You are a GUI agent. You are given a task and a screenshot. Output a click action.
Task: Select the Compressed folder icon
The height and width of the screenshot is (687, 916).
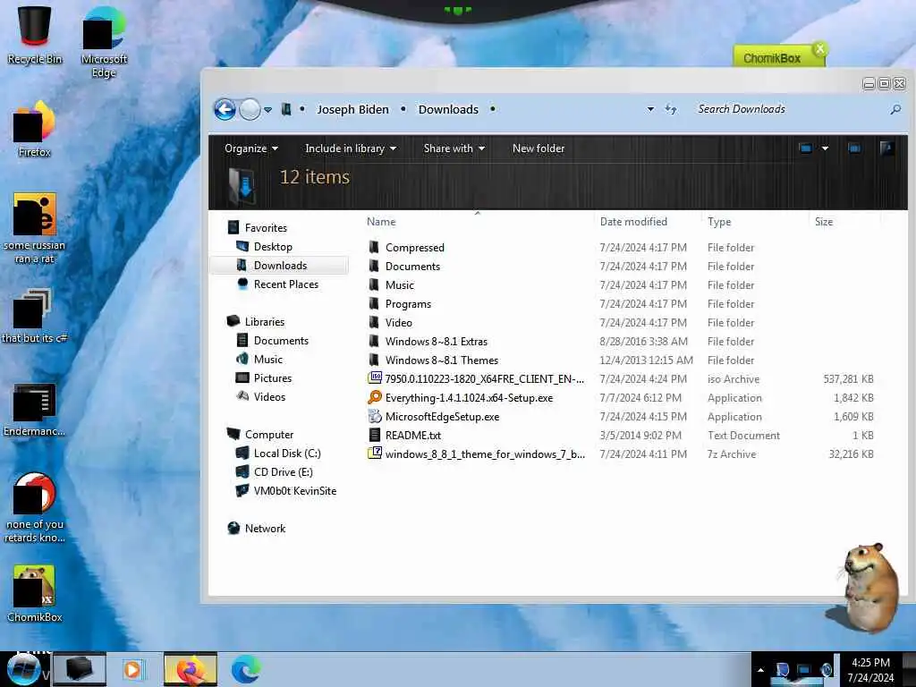click(x=374, y=247)
